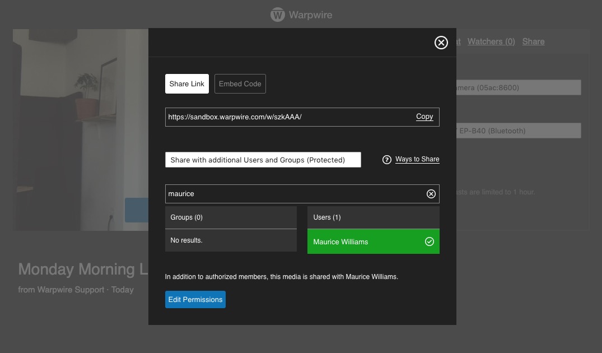Image resolution: width=602 pixels, height=353 pixels.
Task: Open Watchers (0) in background page
Action: [491, 41]
